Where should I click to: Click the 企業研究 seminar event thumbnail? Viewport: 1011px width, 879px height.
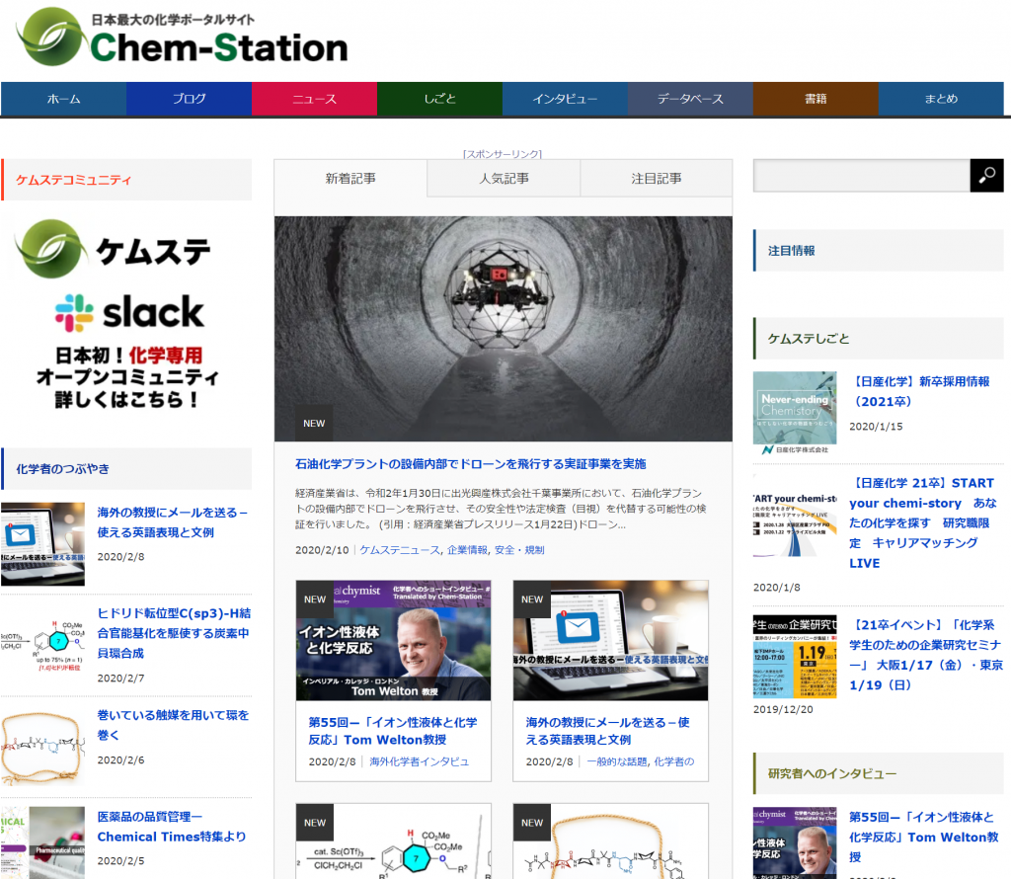tap(794, 657)
